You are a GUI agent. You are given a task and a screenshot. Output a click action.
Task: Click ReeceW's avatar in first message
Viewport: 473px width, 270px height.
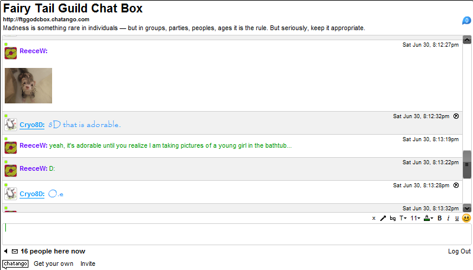(11, 53)
